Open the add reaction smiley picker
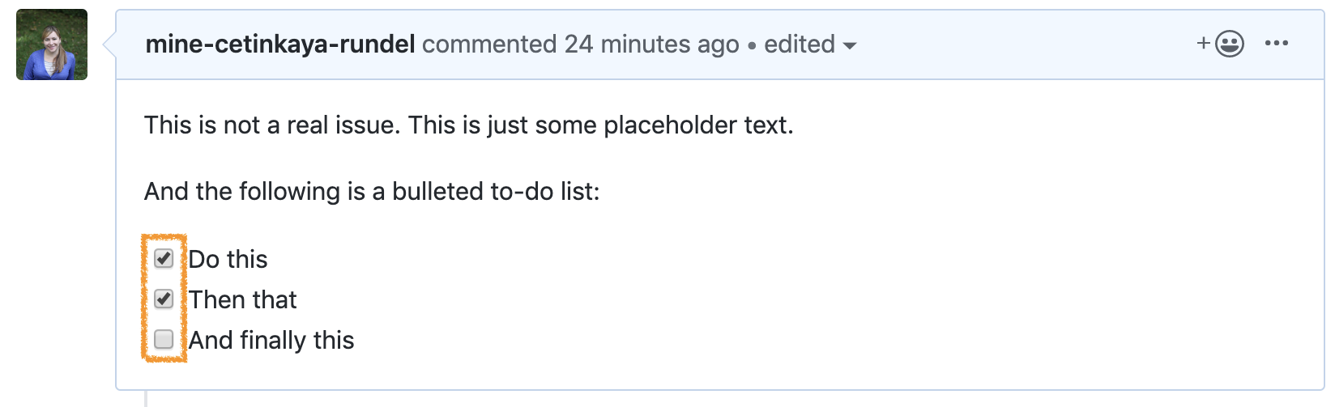The height and width of the screenshot is (407, 1335). (1221, 44)
